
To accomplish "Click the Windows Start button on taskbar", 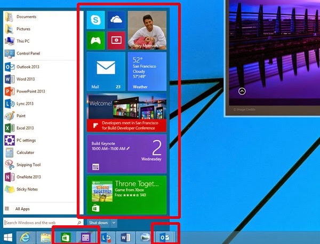I will click(x=8, y=238).
